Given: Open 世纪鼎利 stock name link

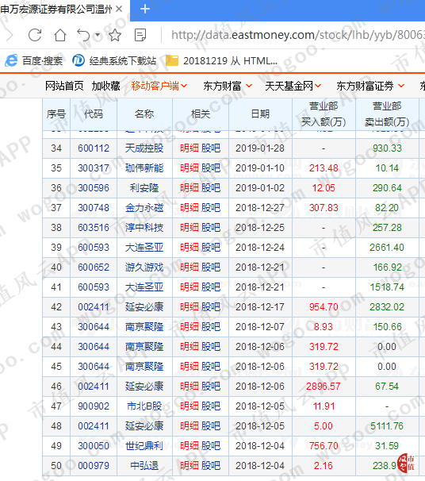Looking at the screenshot, I should (144, 446).
